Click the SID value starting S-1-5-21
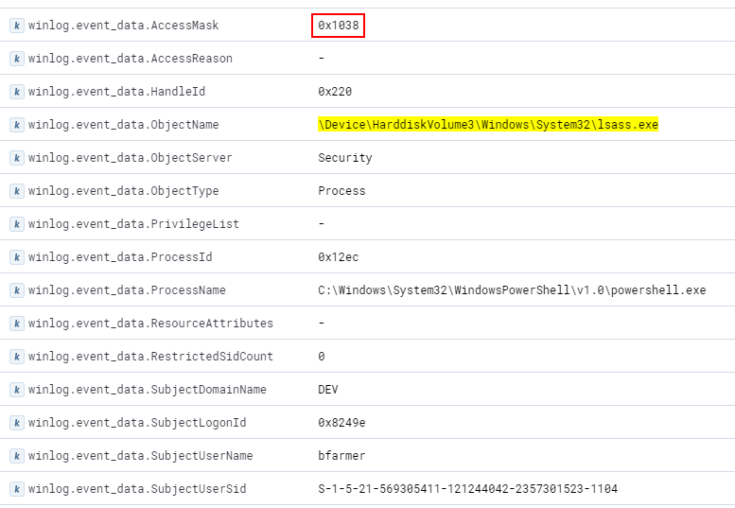The image size is (735, 508). [467, 489]
